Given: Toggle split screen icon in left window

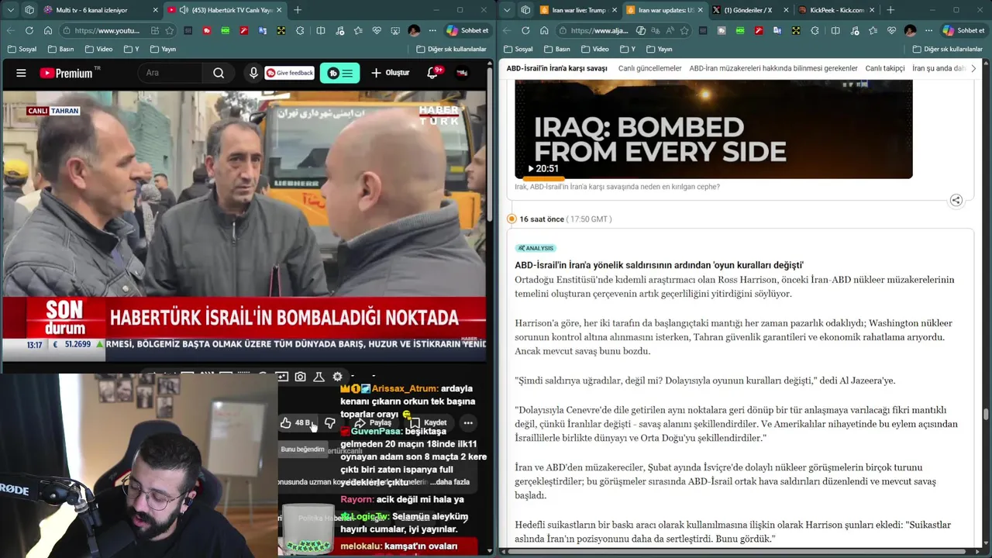Looking at the screenshot, I should pos(320,30).
